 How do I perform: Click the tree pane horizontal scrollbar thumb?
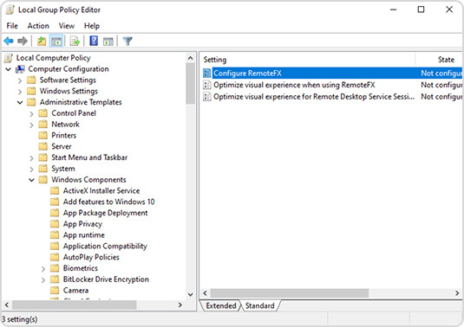[74, 305]
